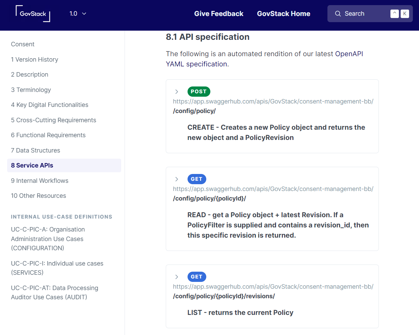
Task: Navigate to 7 Data Structures
Action: click(35, 150)
